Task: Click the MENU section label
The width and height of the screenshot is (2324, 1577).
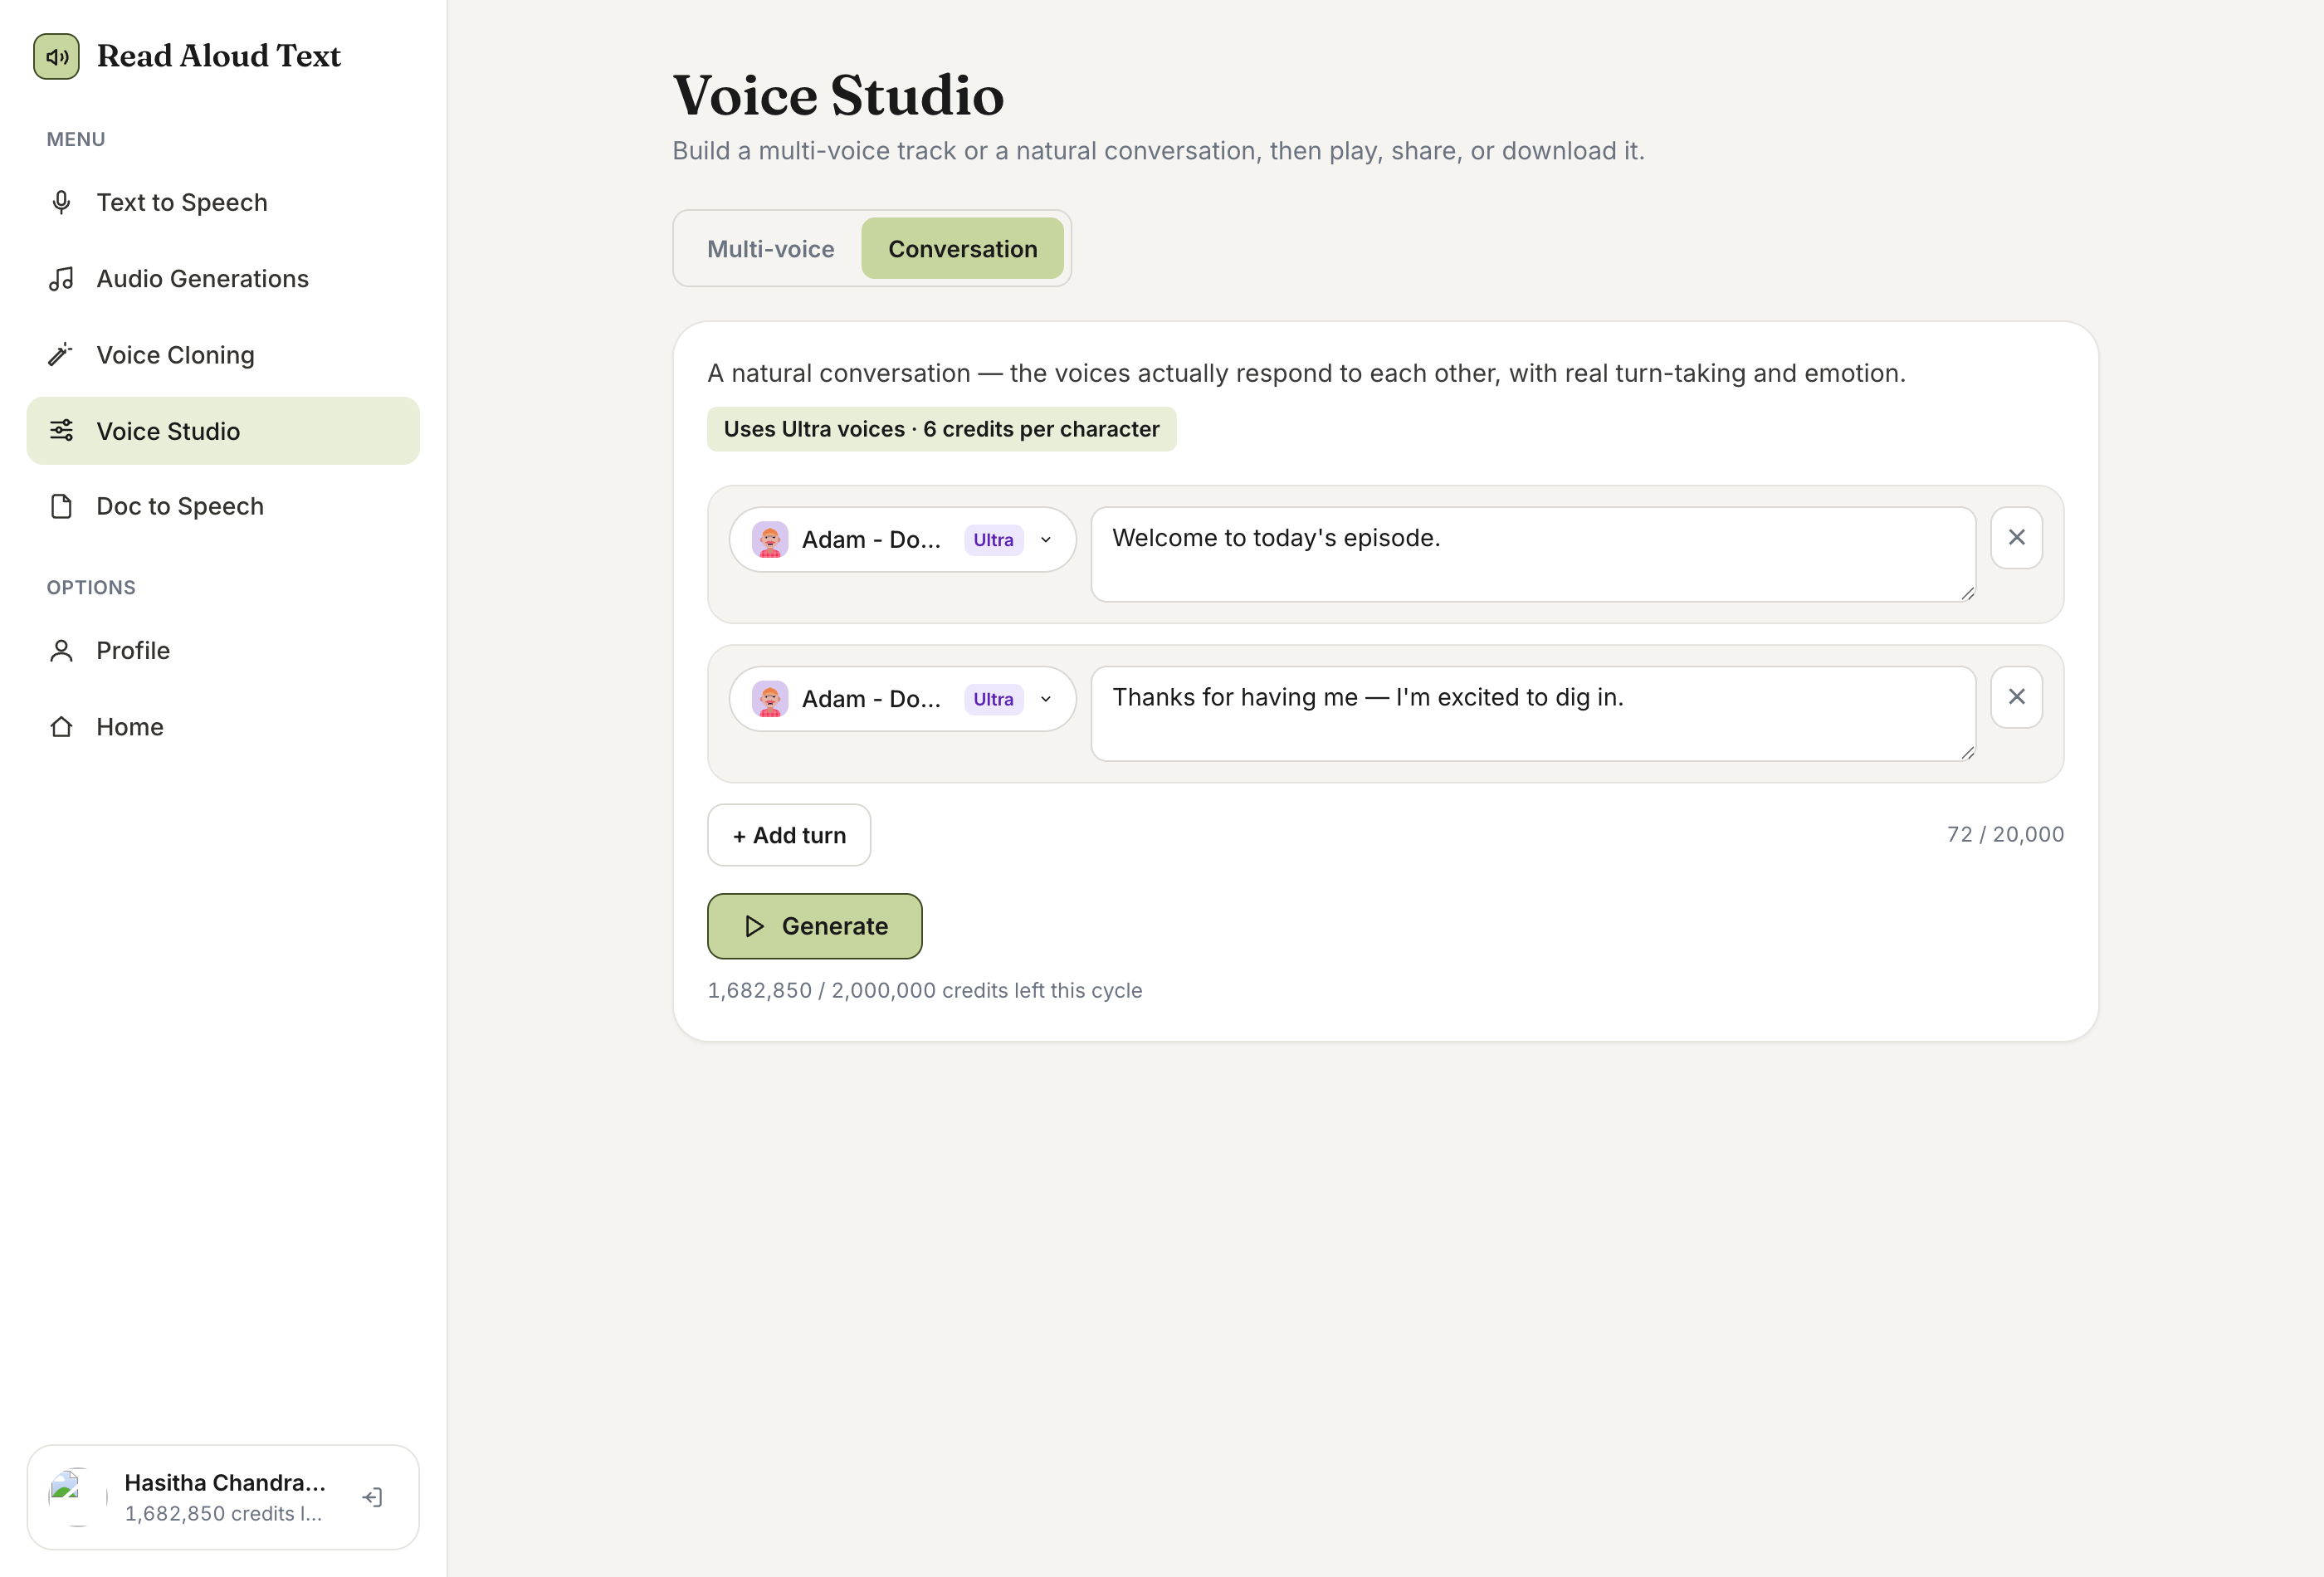Action: (76, 139)
